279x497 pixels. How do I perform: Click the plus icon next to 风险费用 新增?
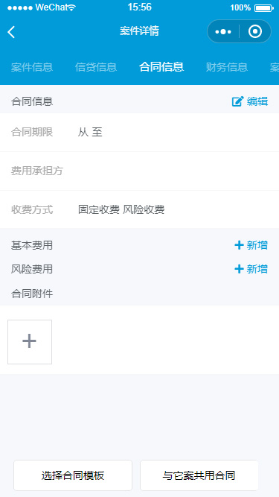tap(239, 269)
